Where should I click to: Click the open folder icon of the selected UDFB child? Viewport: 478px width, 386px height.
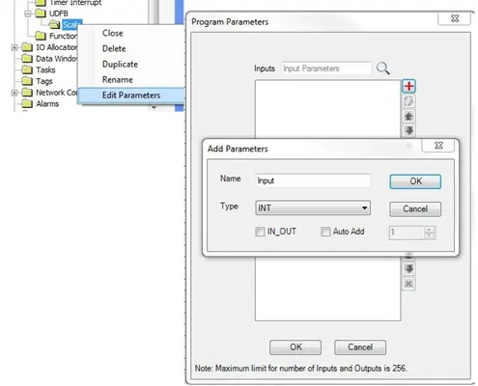click(x=54, y=24)
